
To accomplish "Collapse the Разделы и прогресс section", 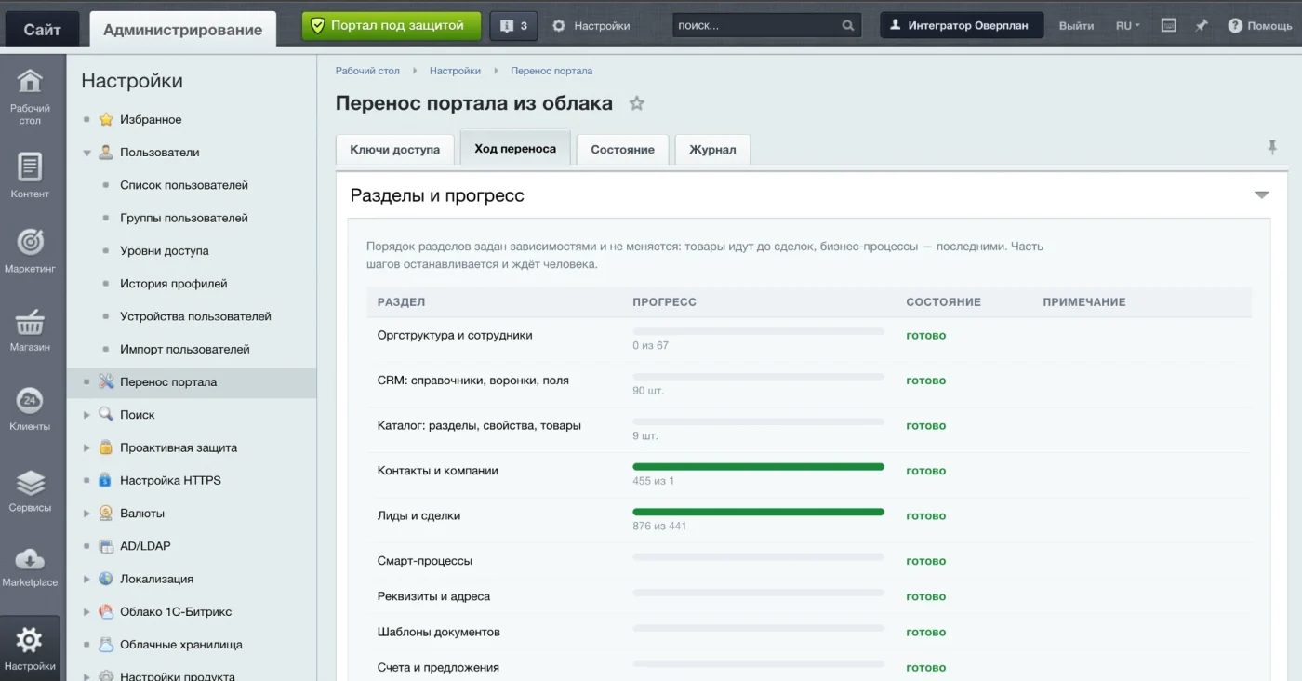I will tap(1262, 195).
